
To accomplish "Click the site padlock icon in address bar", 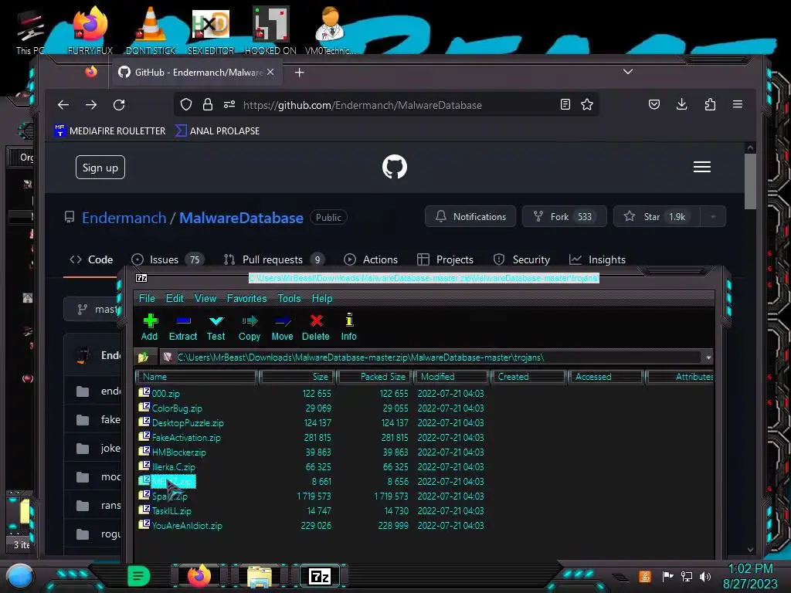I will pyautogui.click(x=207, y=104).
